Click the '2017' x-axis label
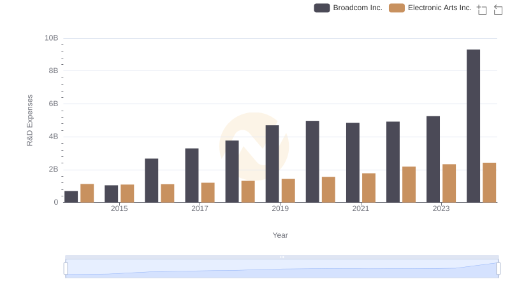 click(x=200, y=208)
